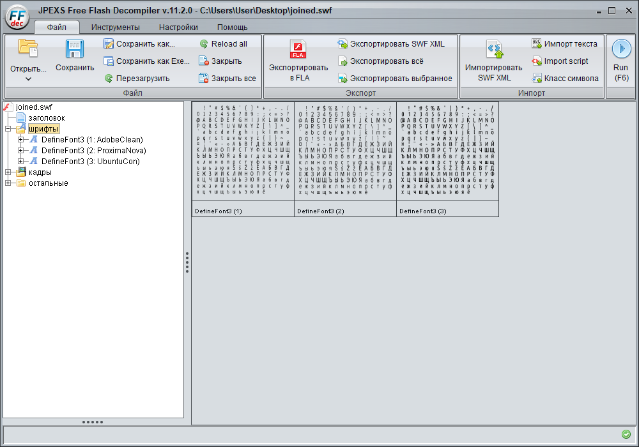Viewport: 639px width, 447px height.
Task: Click the 'Сохранить как Exe...' icon
Action: [x=109, y=61]
